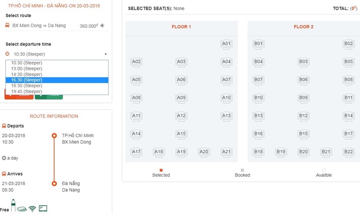Click the green Next button
Viewport: 360px width, 214px height.
coord(49,96)
